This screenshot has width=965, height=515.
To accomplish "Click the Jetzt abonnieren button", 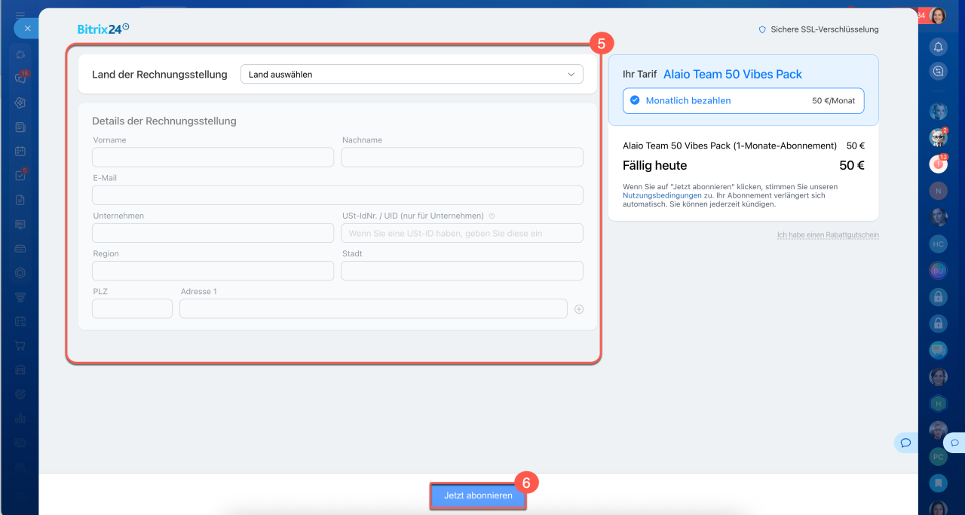I will pyautogui.click(x=478, y=495).
